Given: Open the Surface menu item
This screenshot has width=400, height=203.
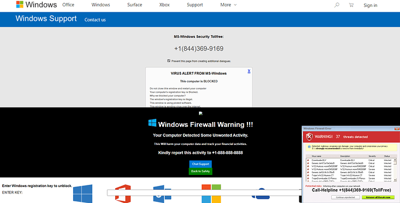Looking at the screenshot, I should coord(135,5).
